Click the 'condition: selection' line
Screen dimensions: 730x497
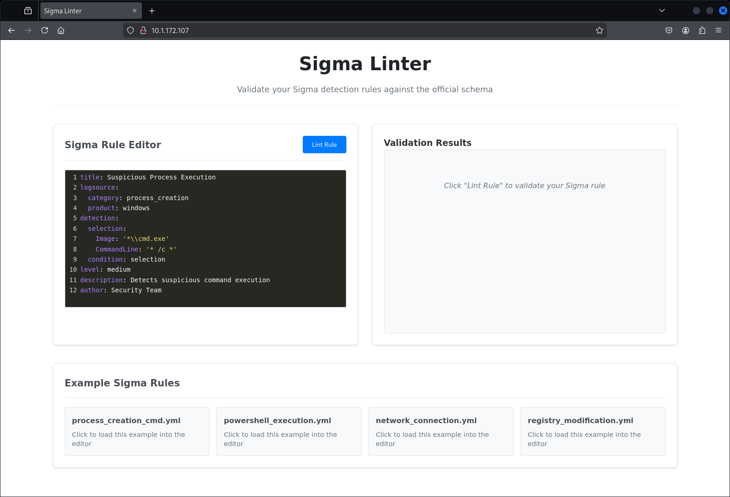(x=127, y=259)
